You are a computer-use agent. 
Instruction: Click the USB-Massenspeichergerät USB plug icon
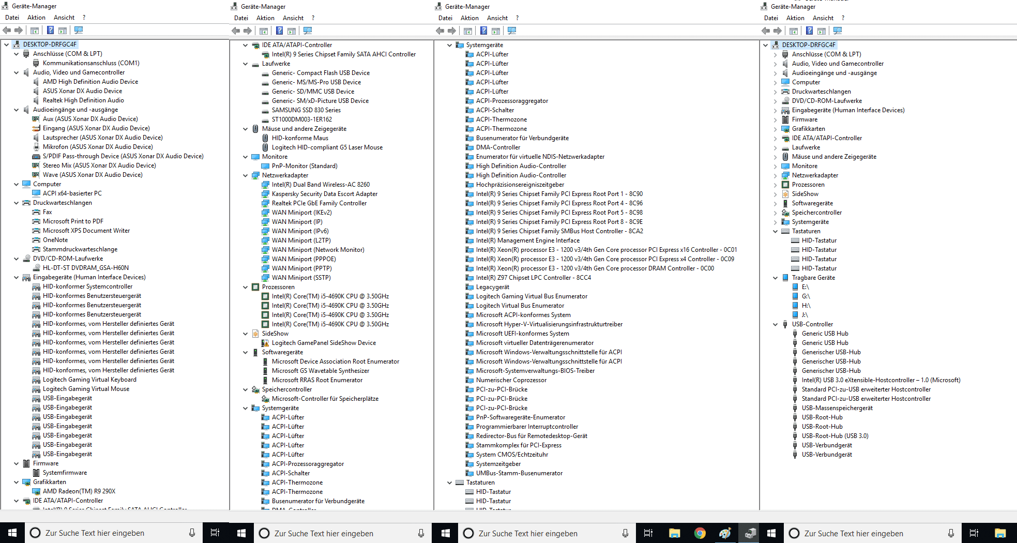795,408
